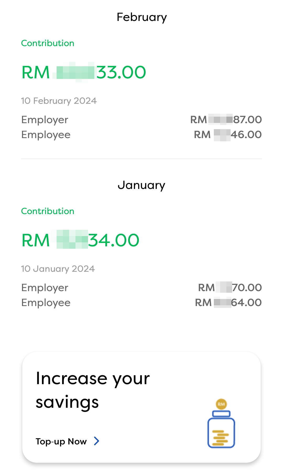The height and width of the screenshot is (473, 283).
Task: Click January total contribution amount ending 34.00
Action: coord(80,240)
